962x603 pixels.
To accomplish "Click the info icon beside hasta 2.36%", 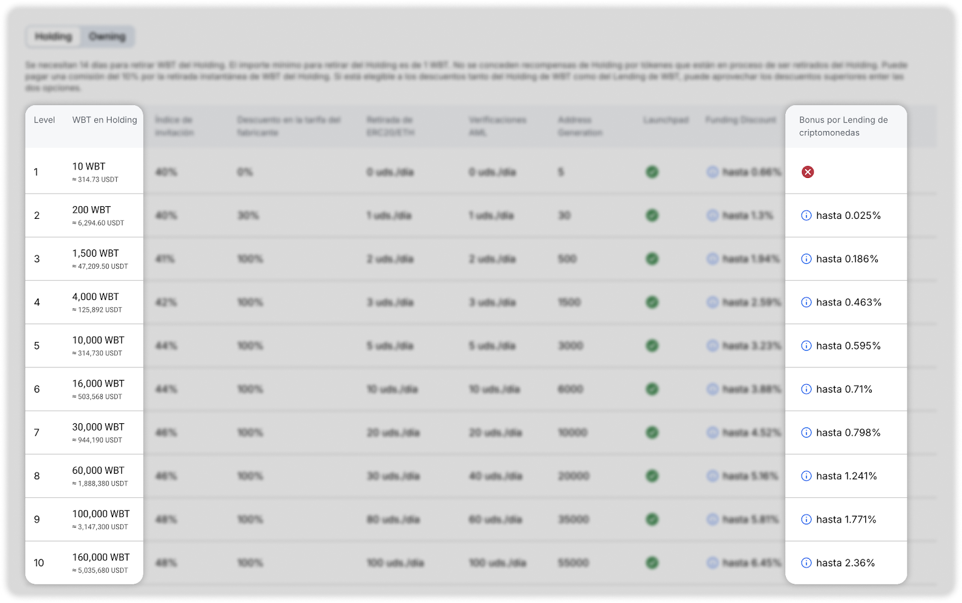I will (x=806, y=563).
